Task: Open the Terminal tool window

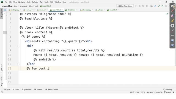Action: tap(38, 90)
